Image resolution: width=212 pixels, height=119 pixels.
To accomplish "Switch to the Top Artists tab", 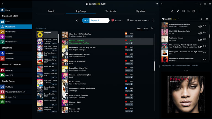I will click(x=111, y=11).
